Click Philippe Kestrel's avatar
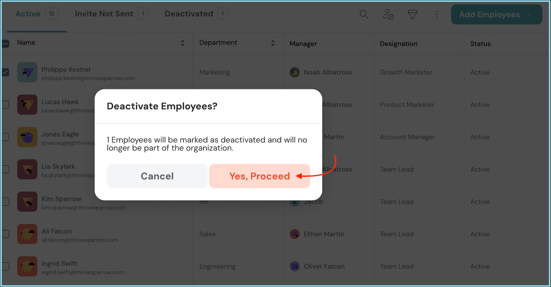The width and height of the screenshot is (551, 287). 27,72
